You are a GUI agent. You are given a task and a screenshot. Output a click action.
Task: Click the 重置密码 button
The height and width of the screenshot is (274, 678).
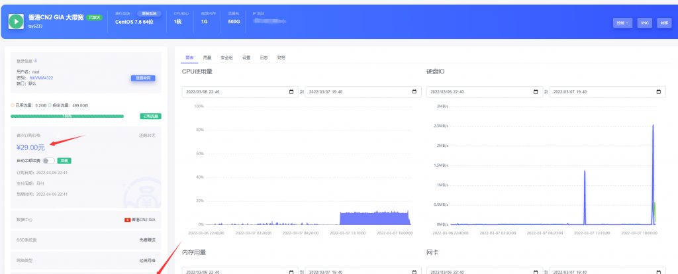(x=143, y=78)
